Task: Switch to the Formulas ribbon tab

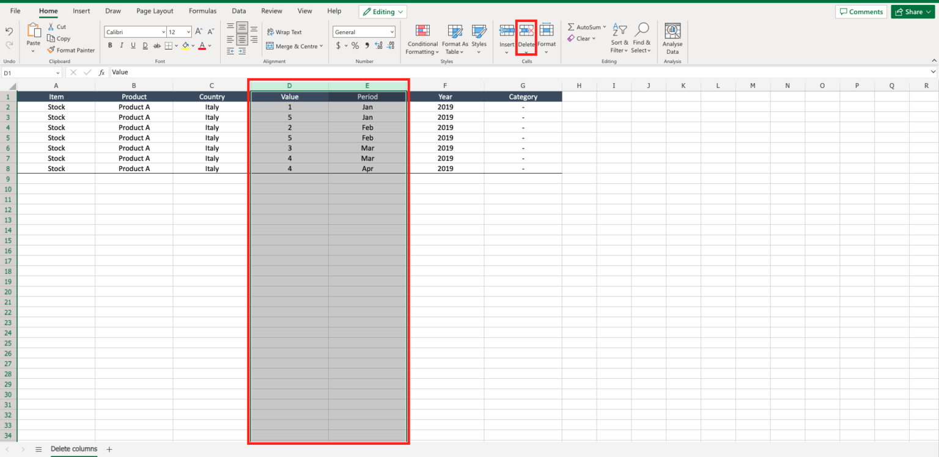Action: (202, 10)
